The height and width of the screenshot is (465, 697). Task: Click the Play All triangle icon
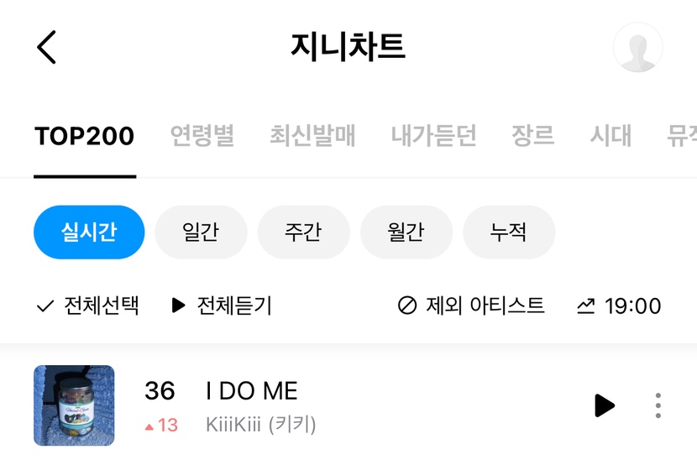tap(178, 306)
